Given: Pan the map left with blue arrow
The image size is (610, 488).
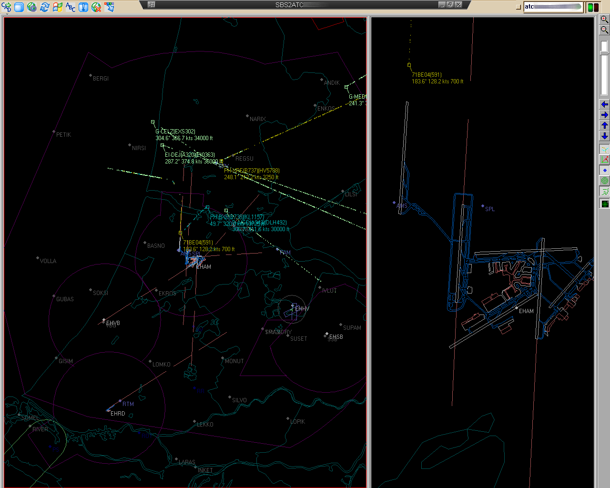Looking at the screenshot, I should click(x=604, y=104).
